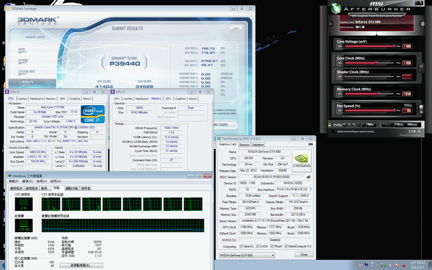Click the Afterburner K Kombustor side button

coord(331,24)
